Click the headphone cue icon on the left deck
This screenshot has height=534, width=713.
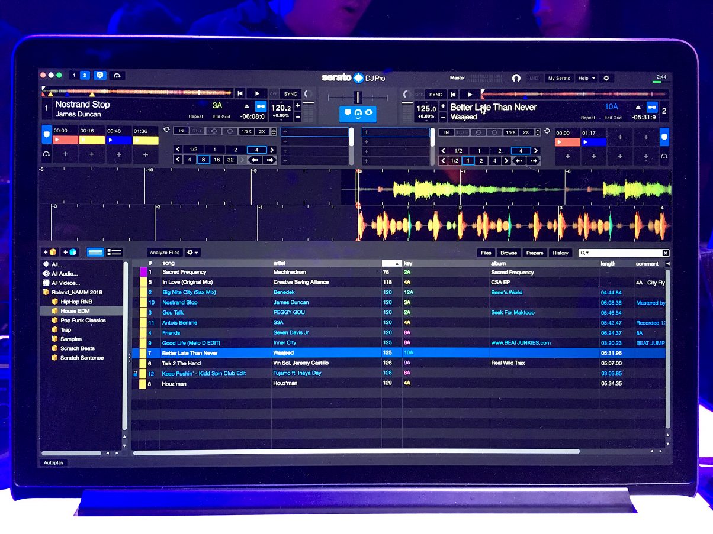46,154
